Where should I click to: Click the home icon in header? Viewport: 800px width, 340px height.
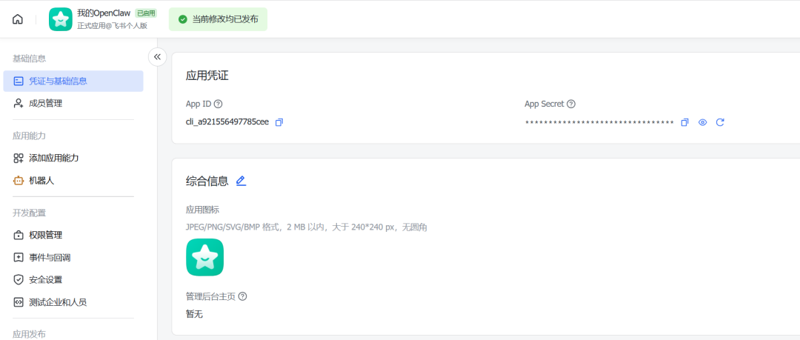[x=18, y=19]
